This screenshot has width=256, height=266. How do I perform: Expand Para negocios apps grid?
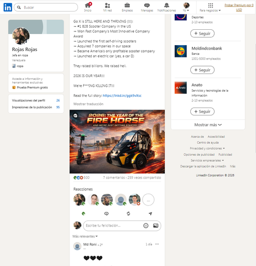point(210,7)
